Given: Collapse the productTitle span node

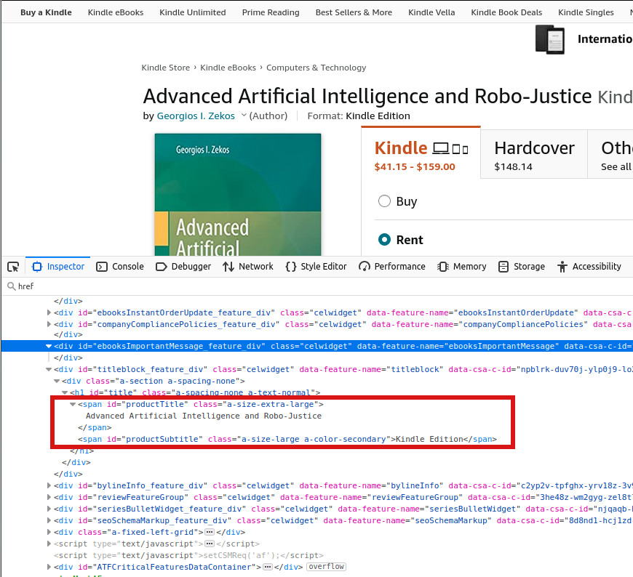Looking at the screenshot, I should [x=73, y=404].
